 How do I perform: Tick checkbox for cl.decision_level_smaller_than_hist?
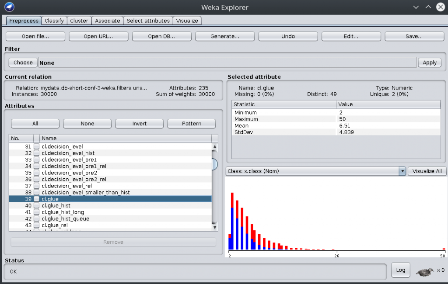click(x=37, y=192)
